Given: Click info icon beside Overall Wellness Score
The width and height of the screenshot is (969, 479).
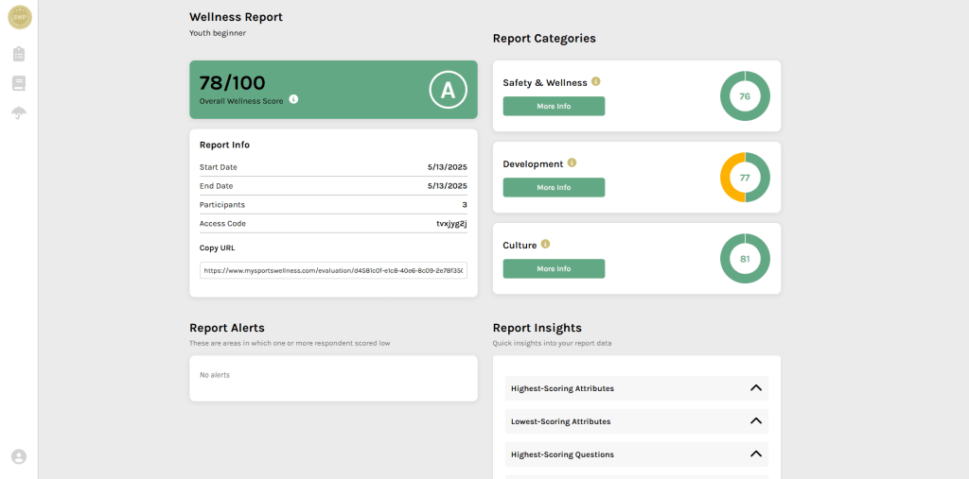Looking at the screenshot, I should [x=293, y=99].
